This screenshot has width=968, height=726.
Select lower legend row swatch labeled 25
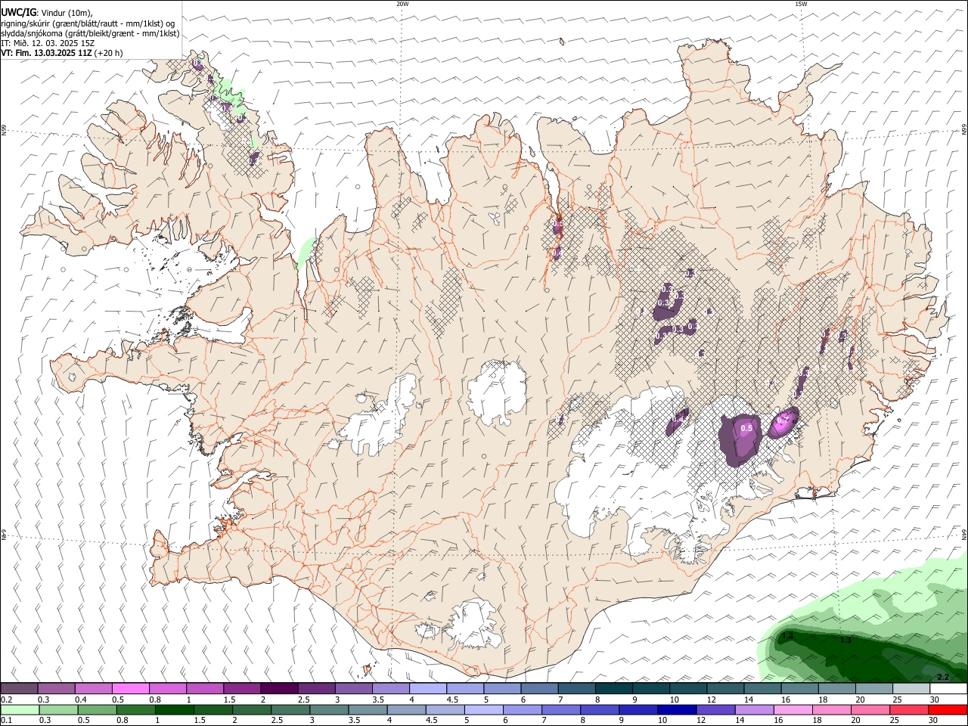[x=909, y=710]
